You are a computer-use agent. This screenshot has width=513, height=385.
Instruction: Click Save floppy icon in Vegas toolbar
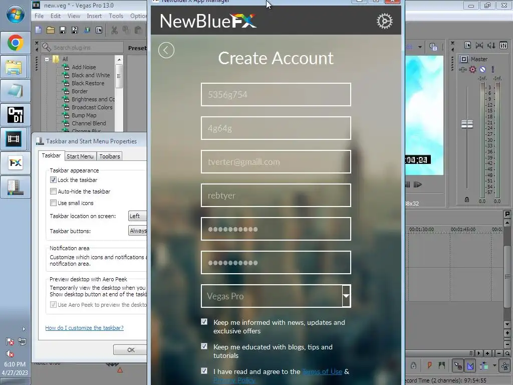pyautogui.click(x=63, y=30)
